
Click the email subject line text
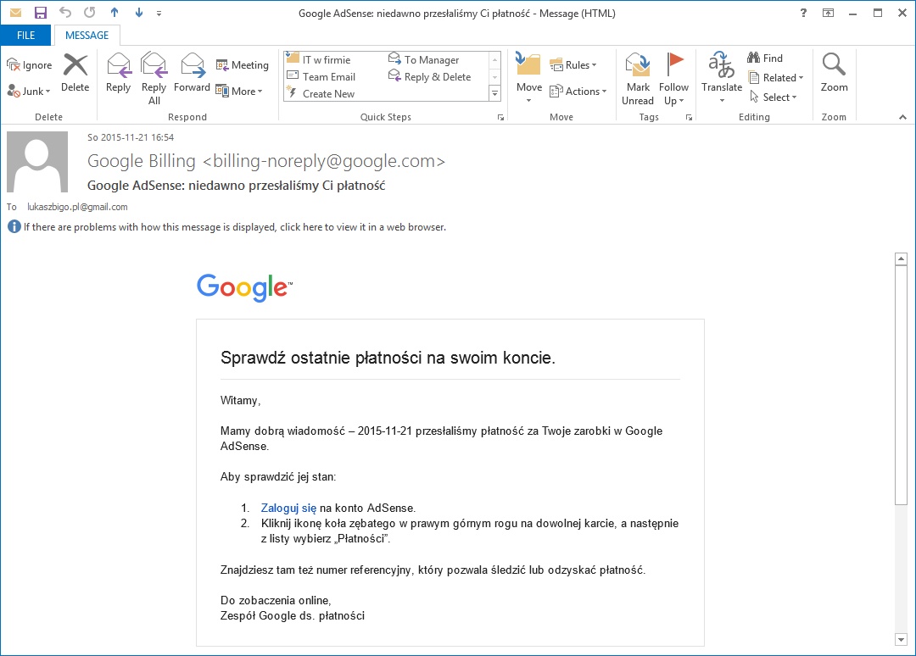[x=236, y=186]
